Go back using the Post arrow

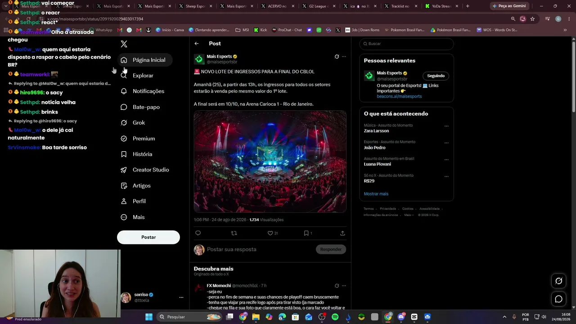click(197, 44)
